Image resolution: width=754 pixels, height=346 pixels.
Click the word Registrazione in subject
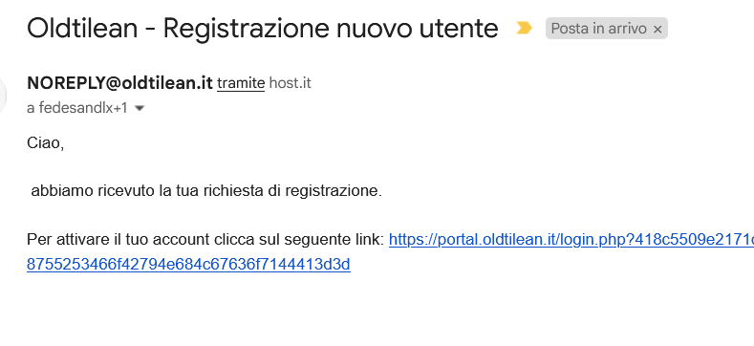(246, 29)
